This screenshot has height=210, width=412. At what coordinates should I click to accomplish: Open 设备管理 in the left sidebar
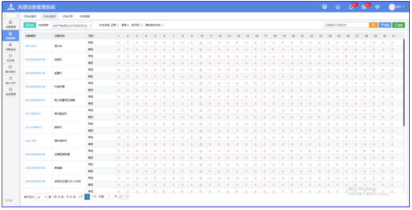point(11,24)
